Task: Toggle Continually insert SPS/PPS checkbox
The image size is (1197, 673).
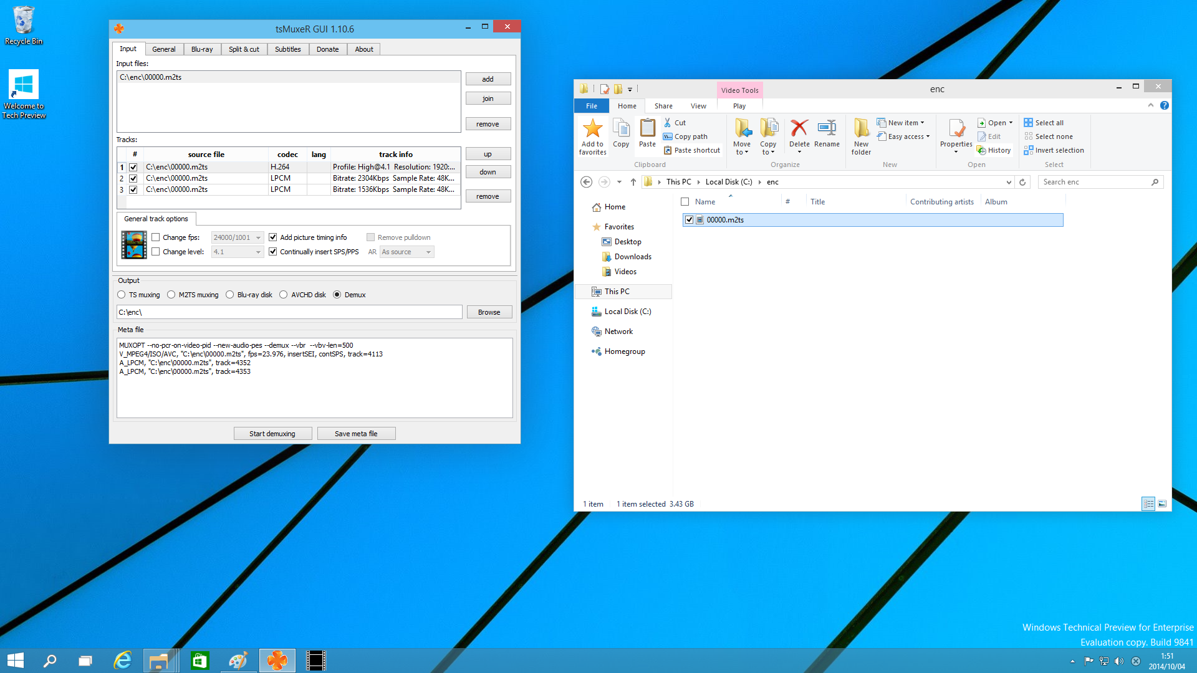Action: coord(272,252)
